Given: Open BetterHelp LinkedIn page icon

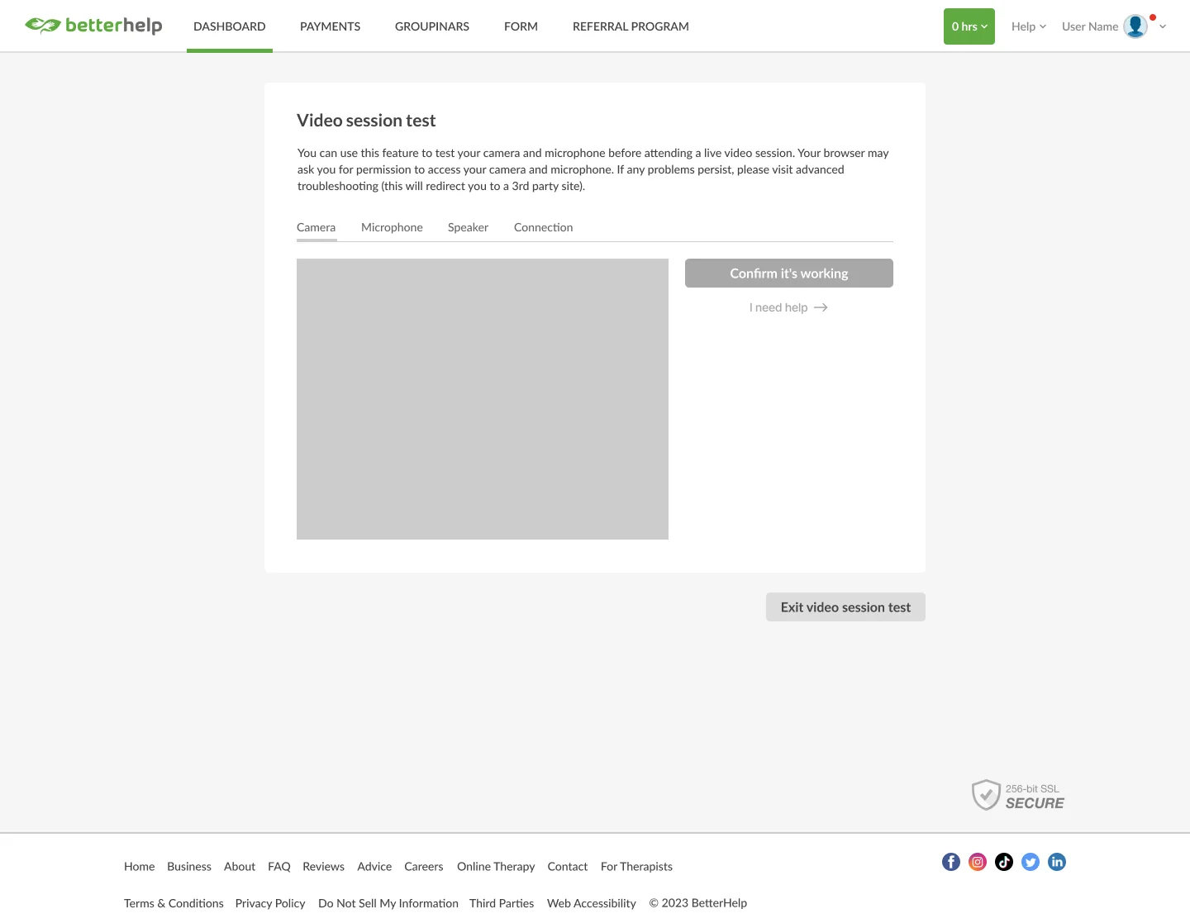Looking at the screenshot, I should tap(1057, 862).
